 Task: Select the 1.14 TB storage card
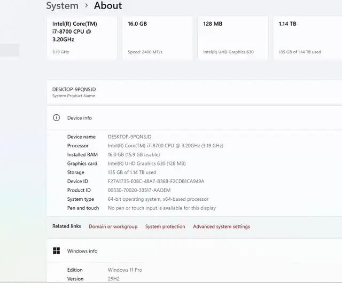tap(308, 38)
